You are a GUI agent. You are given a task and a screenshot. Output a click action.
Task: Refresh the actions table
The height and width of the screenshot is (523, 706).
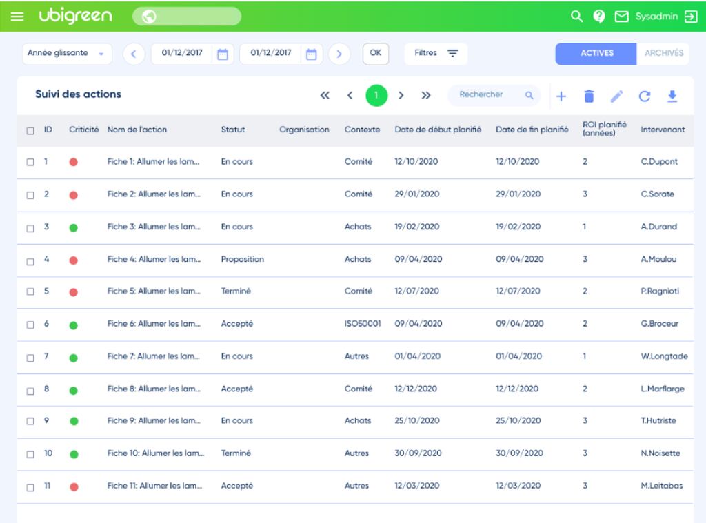645,96
